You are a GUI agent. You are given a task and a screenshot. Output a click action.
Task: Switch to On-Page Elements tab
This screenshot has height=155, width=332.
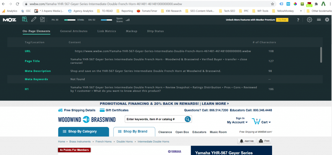point(36,31)
